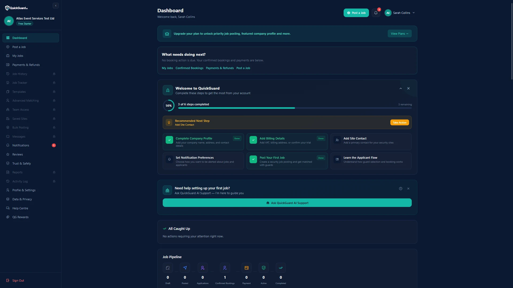Click the locked Job History sidebar item

[31, 74]
